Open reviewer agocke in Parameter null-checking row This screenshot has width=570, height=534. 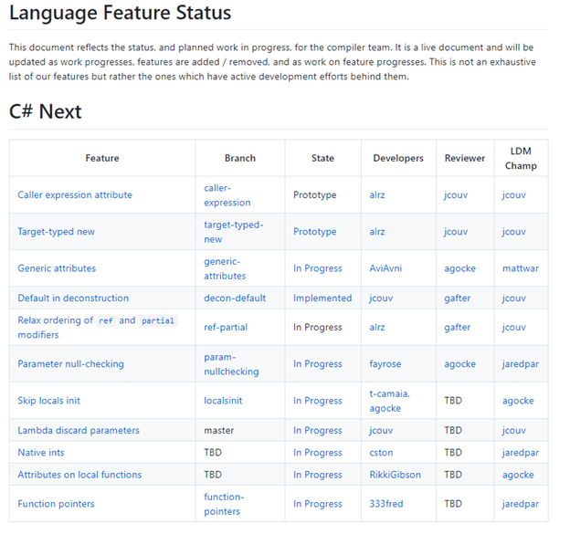(459, 363)
